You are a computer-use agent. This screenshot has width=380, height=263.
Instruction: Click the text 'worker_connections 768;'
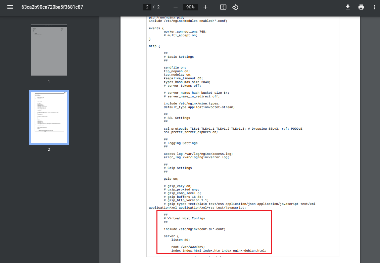(x=185, y=32)
